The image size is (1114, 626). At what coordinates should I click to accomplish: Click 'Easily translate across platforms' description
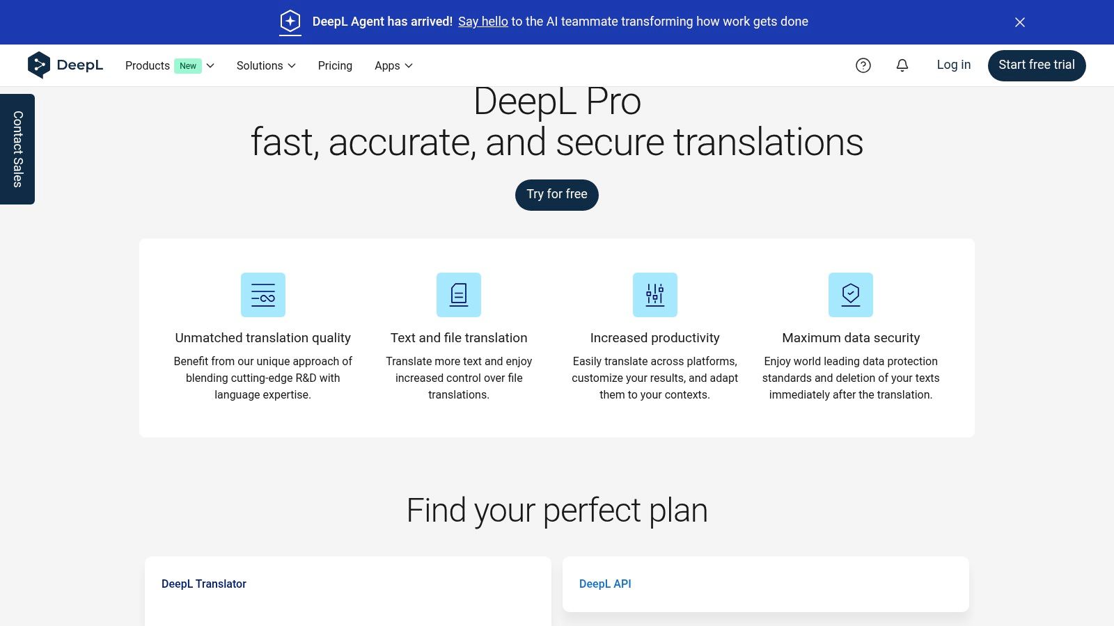pyautogui.click(x=655, y=378)
